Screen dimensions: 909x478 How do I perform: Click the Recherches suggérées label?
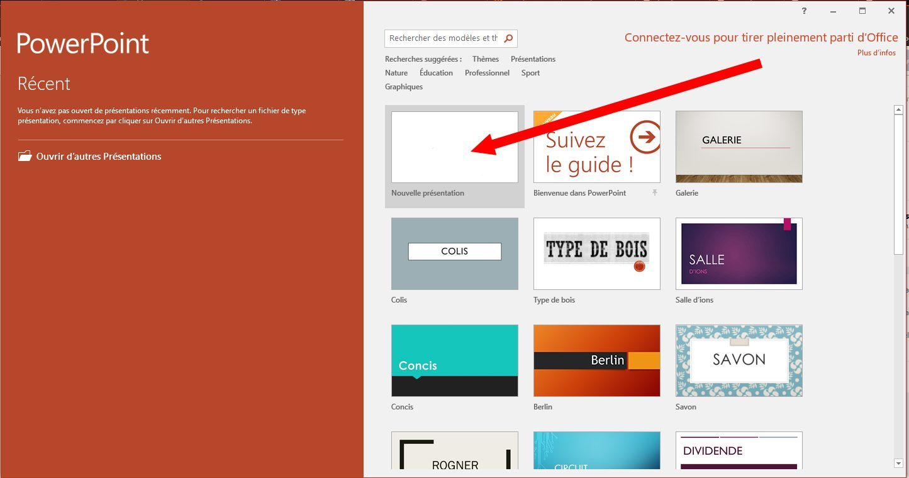[x=423, y=59]
